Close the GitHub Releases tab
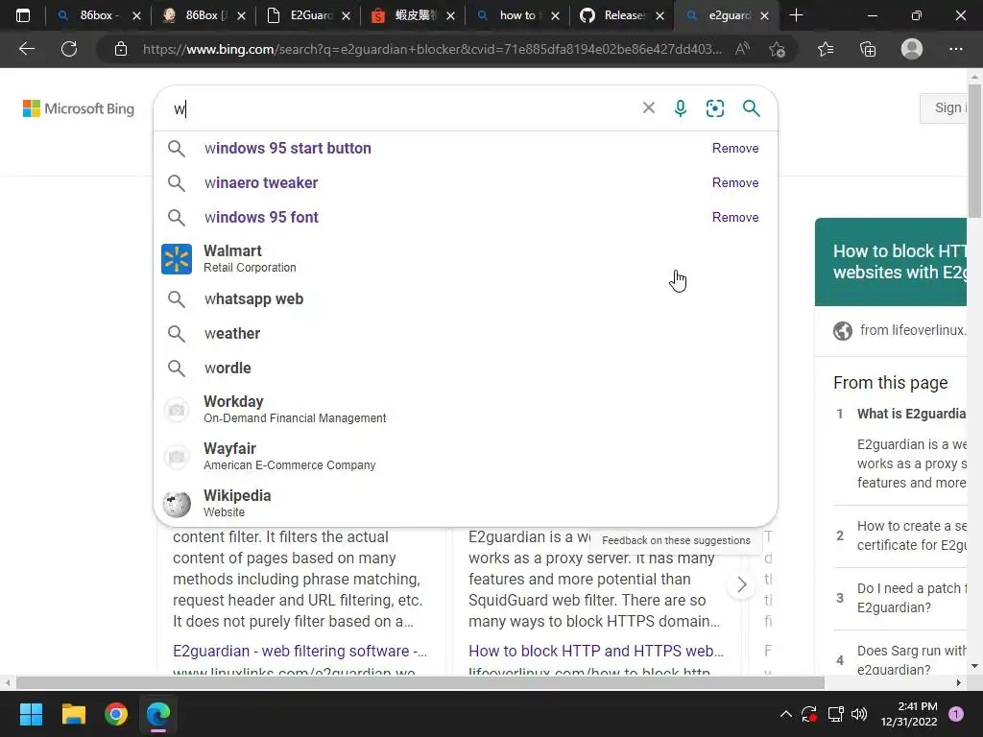This screenshot has height=737, width=983. (x=659, y=15)
